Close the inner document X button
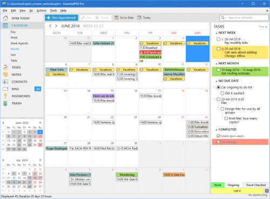Screen dimensions: 270x199 (x=267, y=11)
